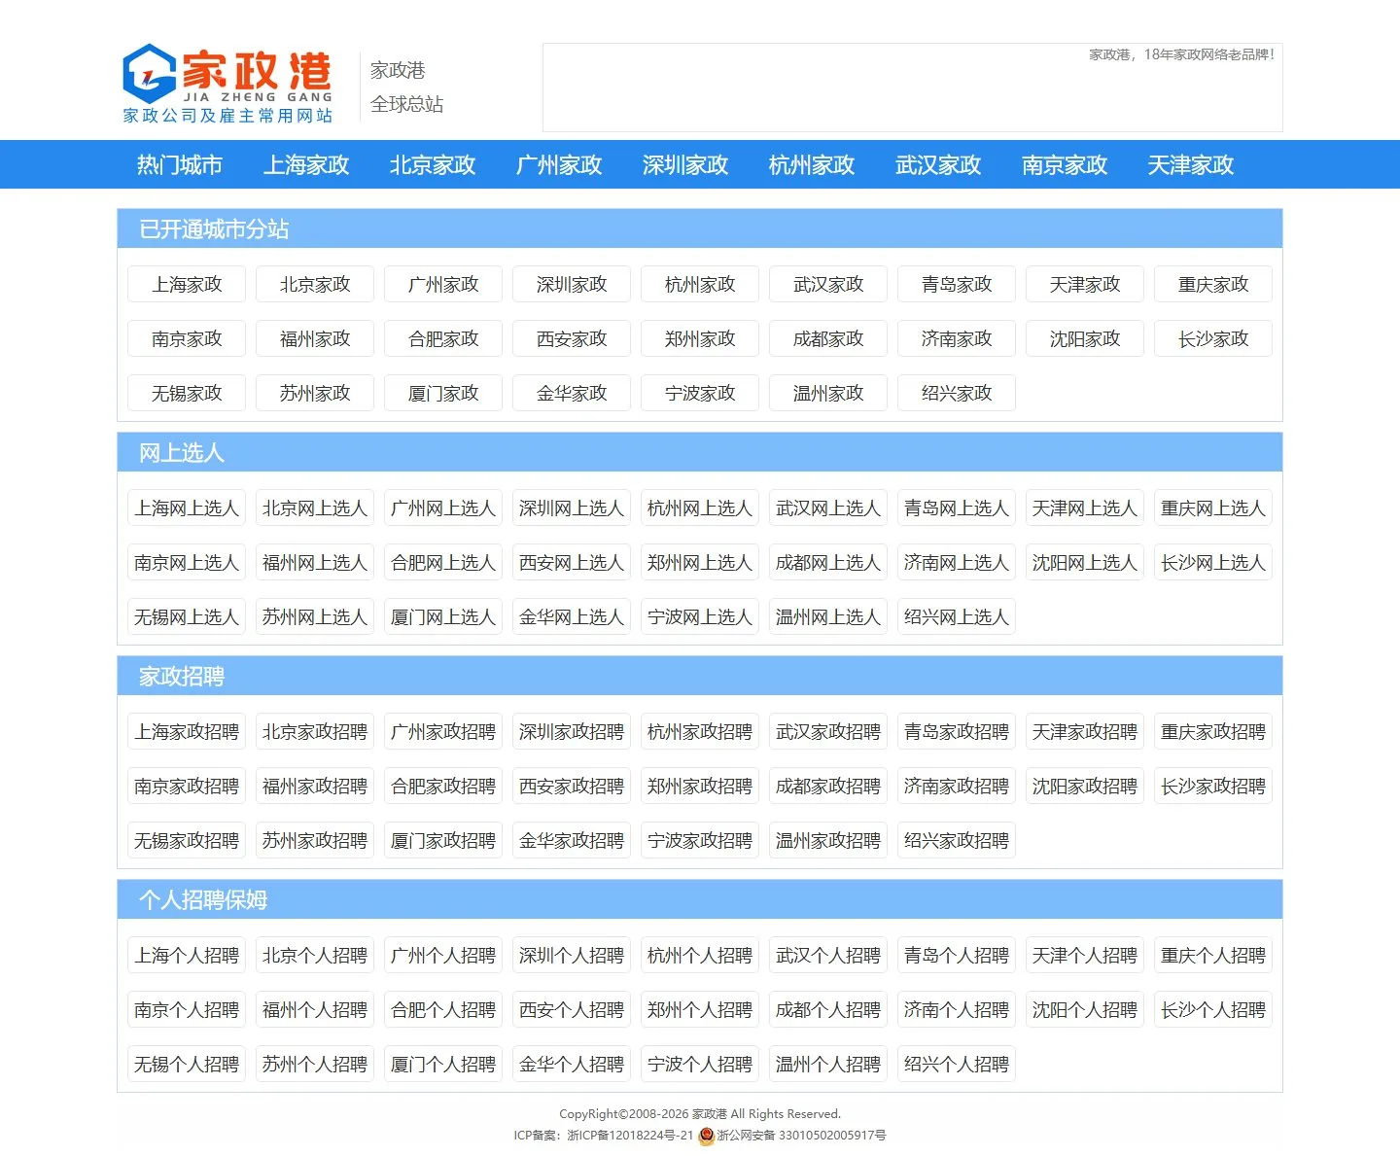Open 无锡网上选人
This screenshot has width=1400, height=1156.
[x=187, y=616]
